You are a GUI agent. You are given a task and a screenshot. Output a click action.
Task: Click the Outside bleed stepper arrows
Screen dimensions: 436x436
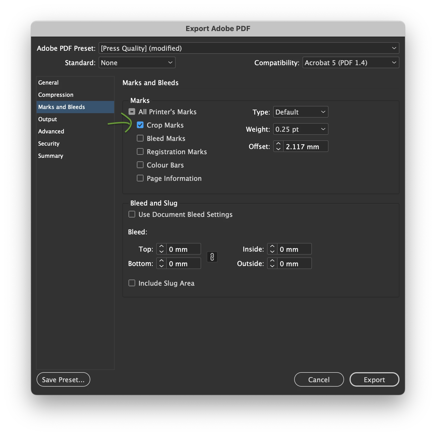coord(272,263)
